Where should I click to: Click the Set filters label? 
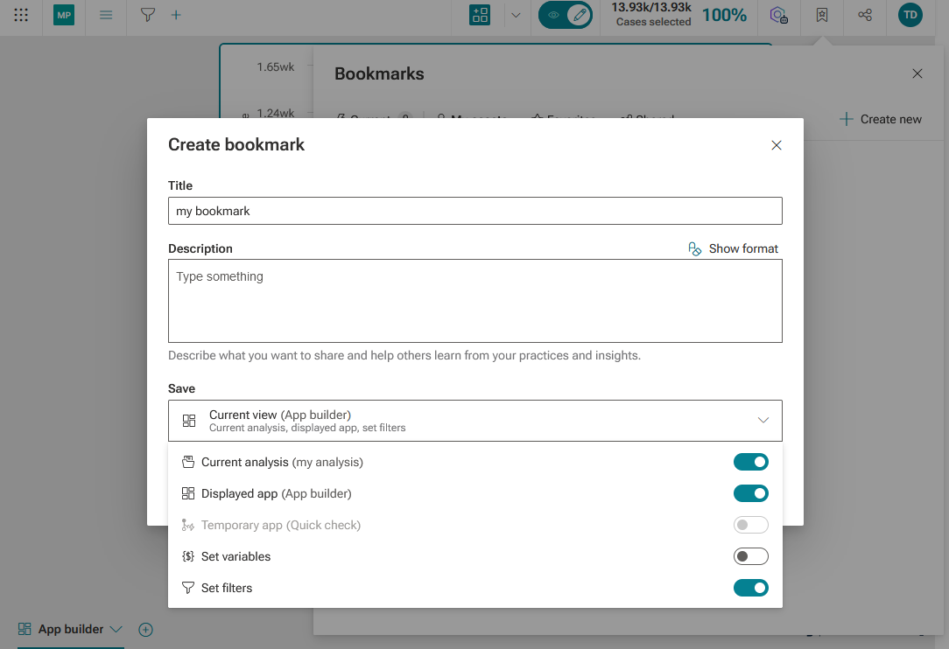(x=227, y=588)
